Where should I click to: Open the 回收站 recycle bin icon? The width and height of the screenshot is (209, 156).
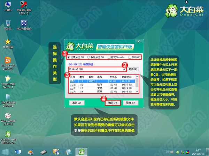tap(8, 25)
